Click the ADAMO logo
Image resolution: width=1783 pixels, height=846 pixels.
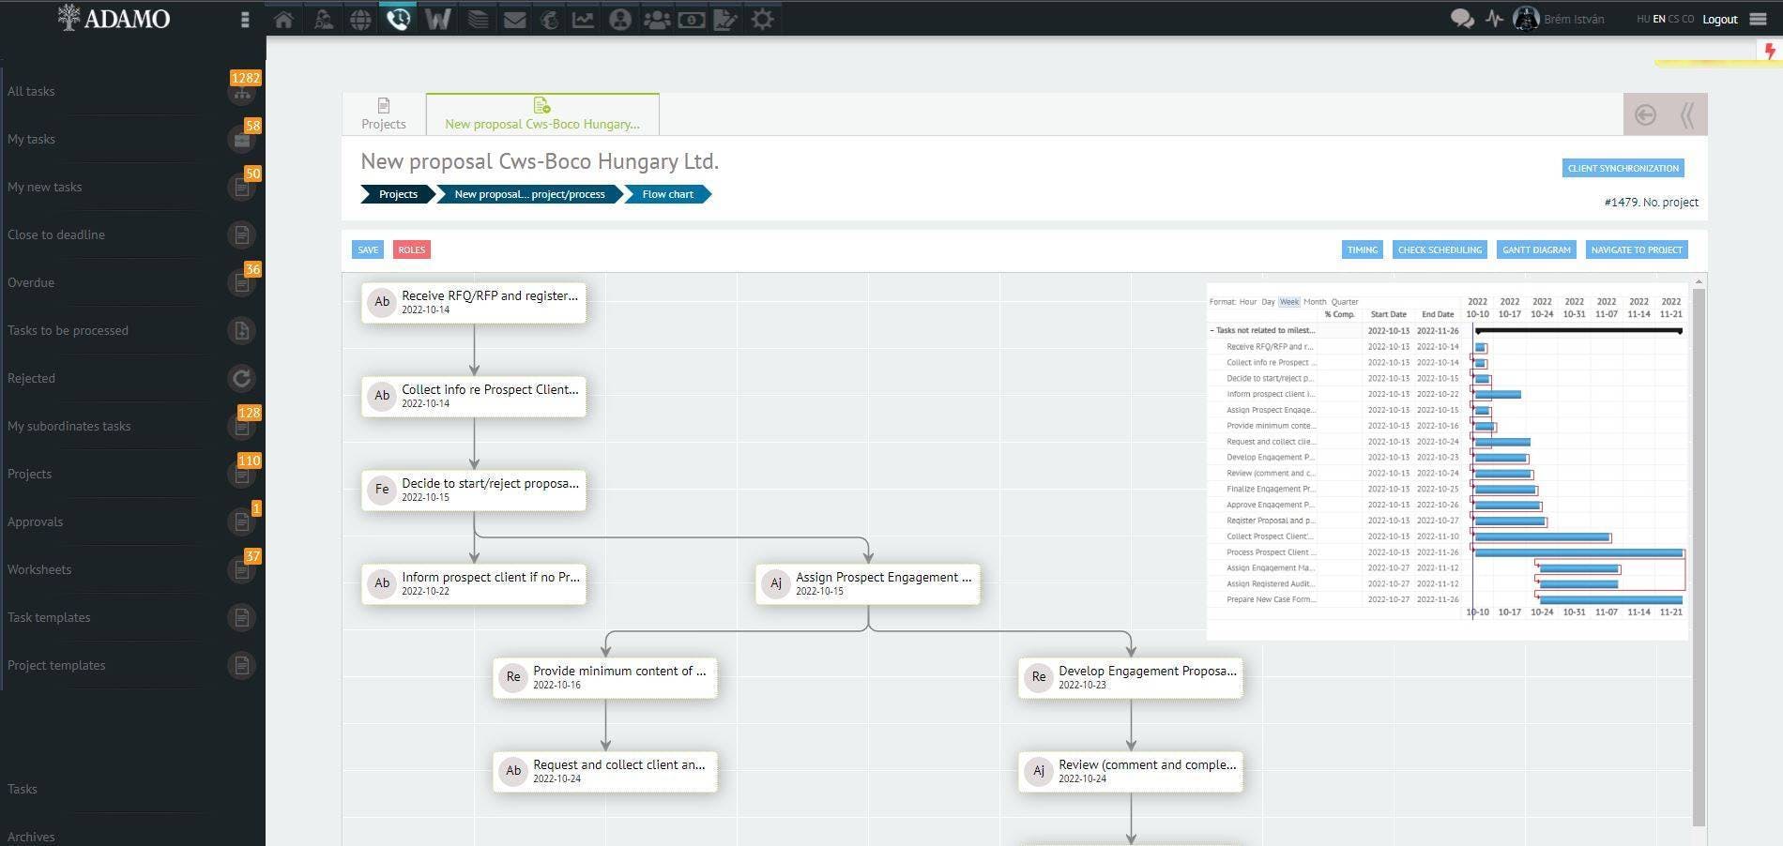[114, 18]
